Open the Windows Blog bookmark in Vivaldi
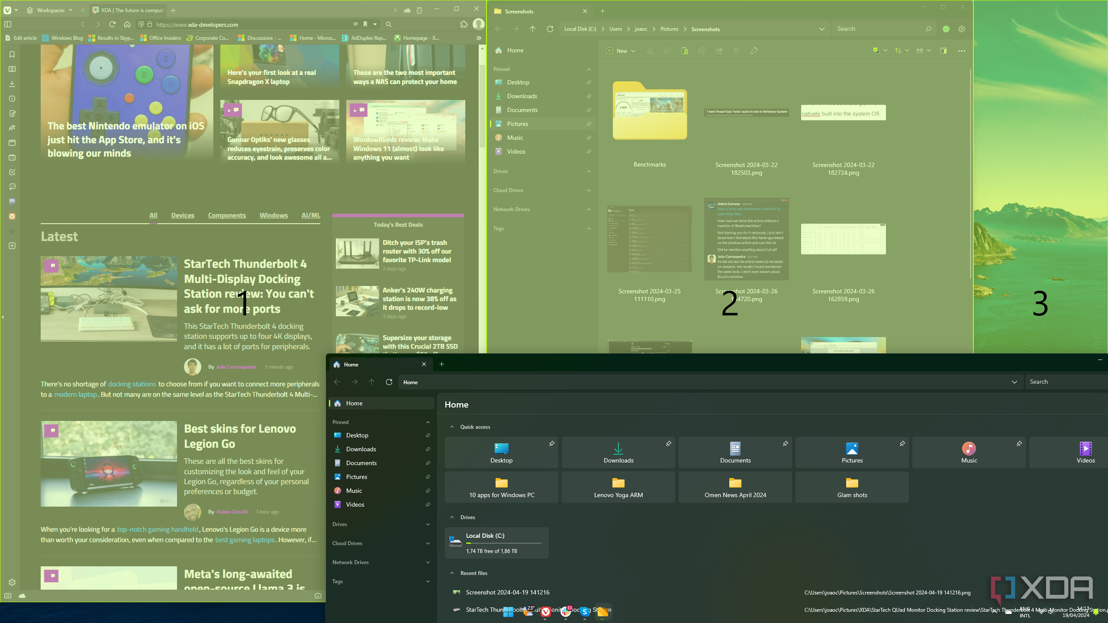The image size is (1108, 623). [x=63, y=38]
